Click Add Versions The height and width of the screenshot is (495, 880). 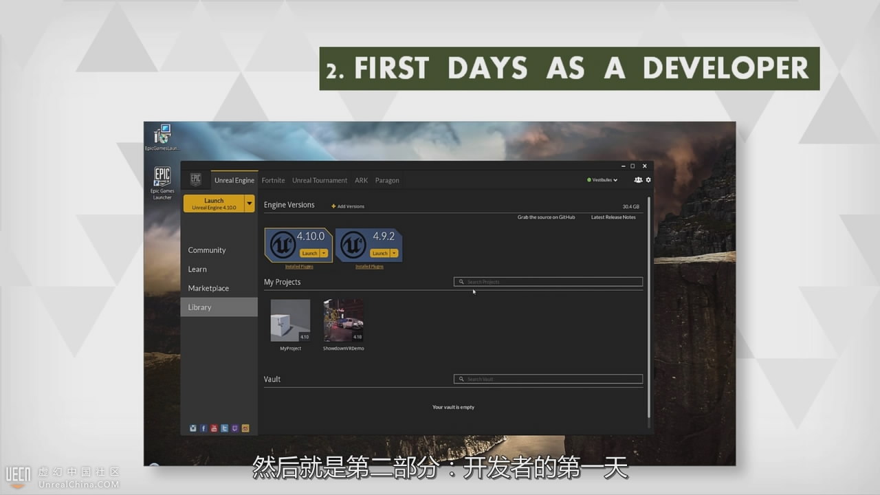(348, 206)
